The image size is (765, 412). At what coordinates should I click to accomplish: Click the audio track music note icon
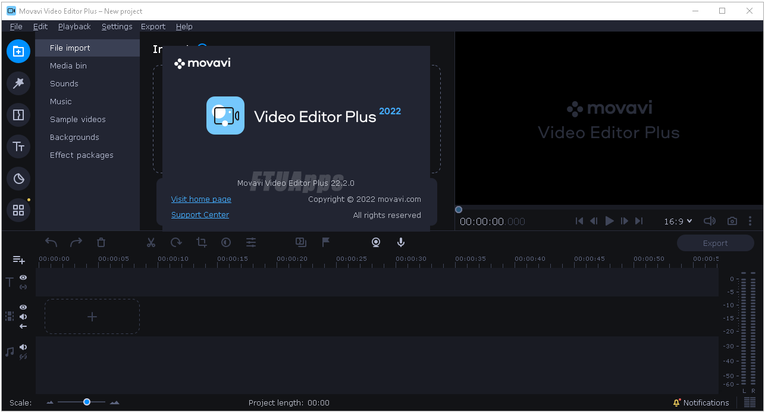[10, 352]
